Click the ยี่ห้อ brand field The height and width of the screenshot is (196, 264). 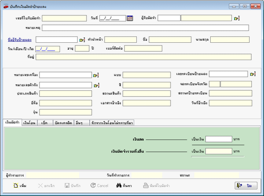click(65, 103)
